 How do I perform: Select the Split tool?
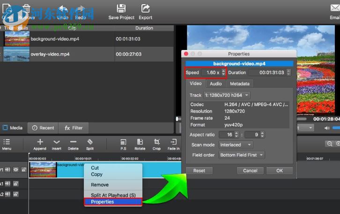(x=90, y=144)
